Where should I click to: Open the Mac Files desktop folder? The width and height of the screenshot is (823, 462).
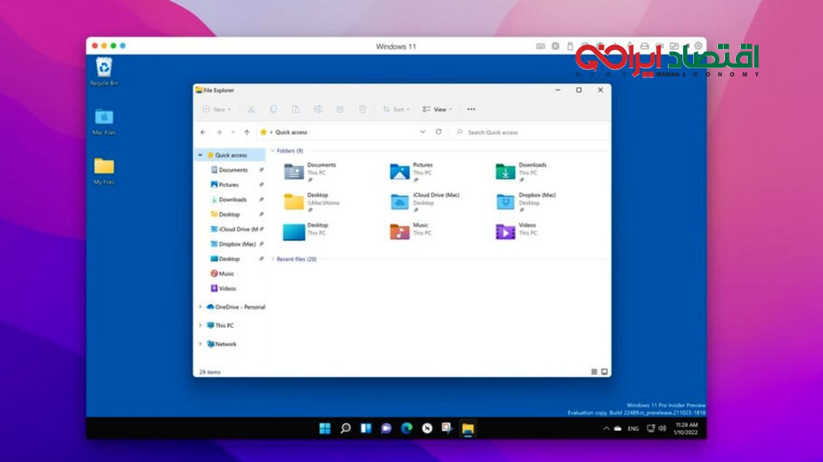tap(104, 117)
